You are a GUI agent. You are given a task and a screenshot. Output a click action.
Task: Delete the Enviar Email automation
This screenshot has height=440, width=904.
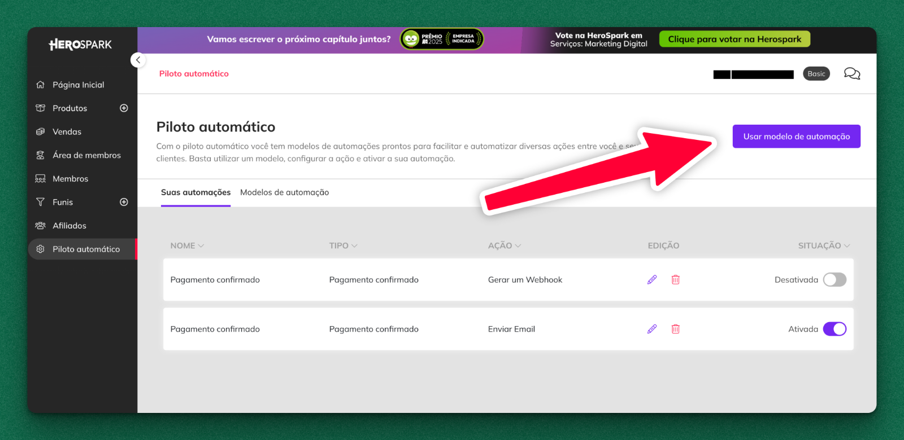[675, 329]
